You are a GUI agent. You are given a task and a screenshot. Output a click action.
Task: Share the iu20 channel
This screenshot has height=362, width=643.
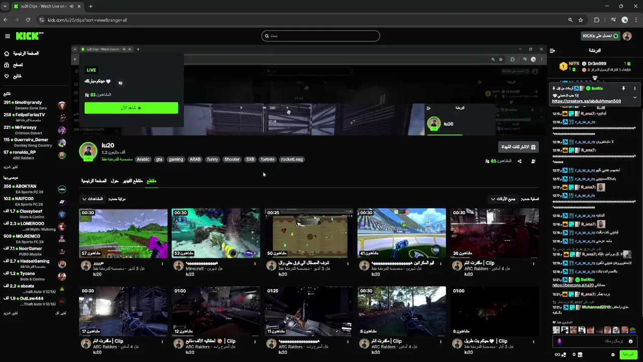point(519,161)
